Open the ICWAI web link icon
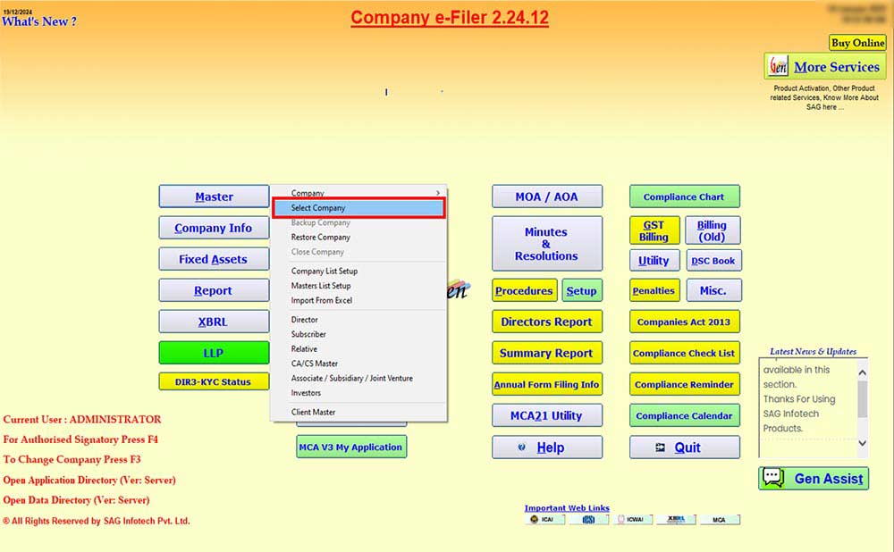 pyautogui.click(x=632, y=519)
